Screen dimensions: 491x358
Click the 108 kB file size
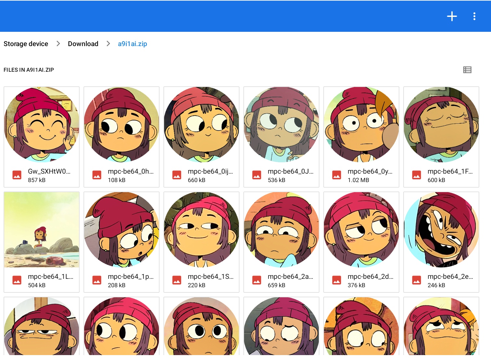coord(117,180)
